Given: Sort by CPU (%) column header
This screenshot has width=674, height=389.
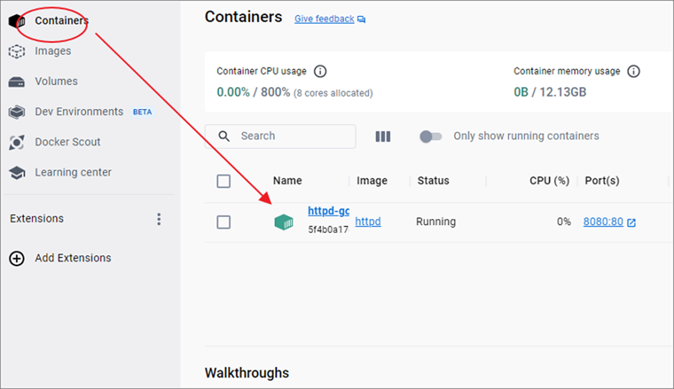Looking at the screenshot, I should pyautogui.click(x=550, y=181).
